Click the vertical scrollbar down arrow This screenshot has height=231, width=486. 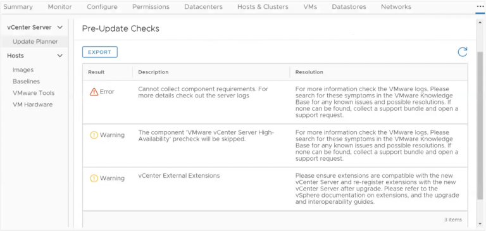click(x=480, y=224)
